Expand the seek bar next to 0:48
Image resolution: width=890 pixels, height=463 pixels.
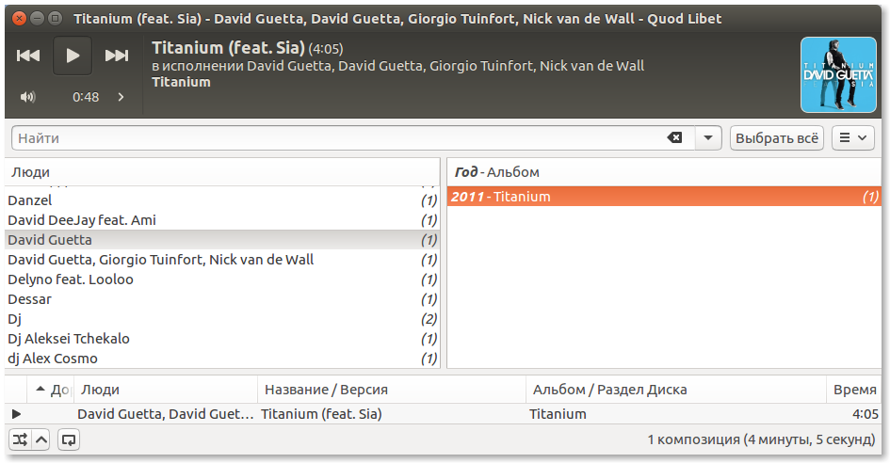(121, 97)
